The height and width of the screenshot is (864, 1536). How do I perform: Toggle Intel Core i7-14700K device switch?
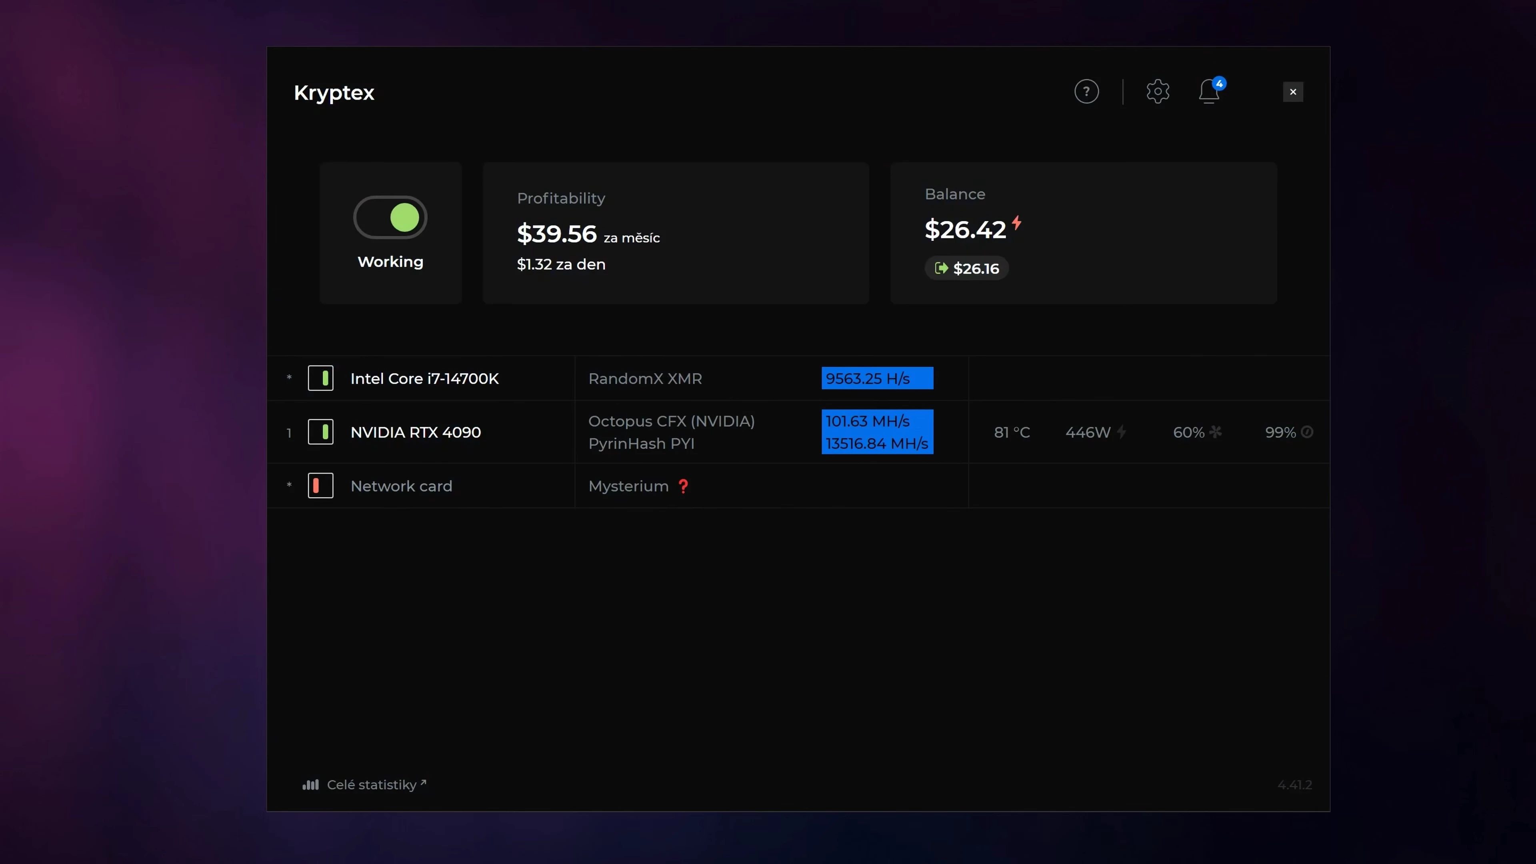pyautogui.click(x=320, y=378)
